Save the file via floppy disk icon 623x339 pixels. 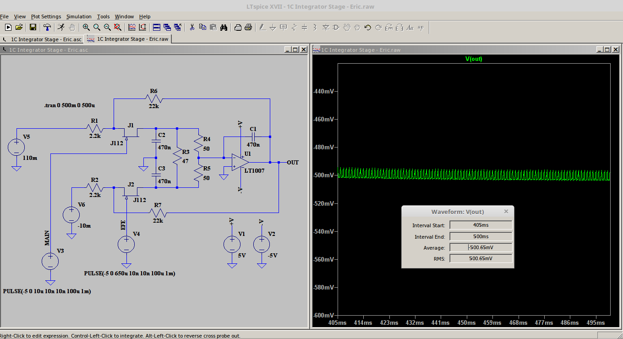click(x=33, y=27)
